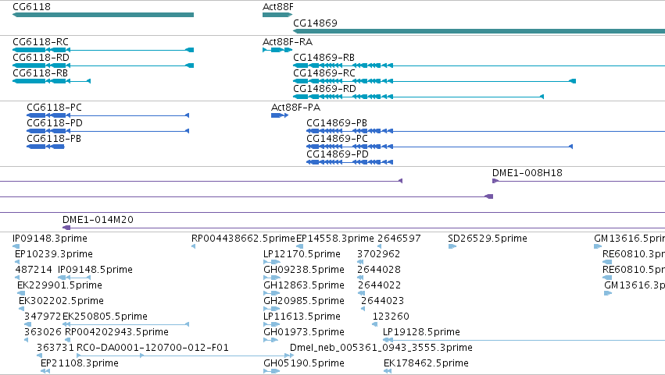
Task: Click the LP12170.5prime label
Action: [302, 254]
